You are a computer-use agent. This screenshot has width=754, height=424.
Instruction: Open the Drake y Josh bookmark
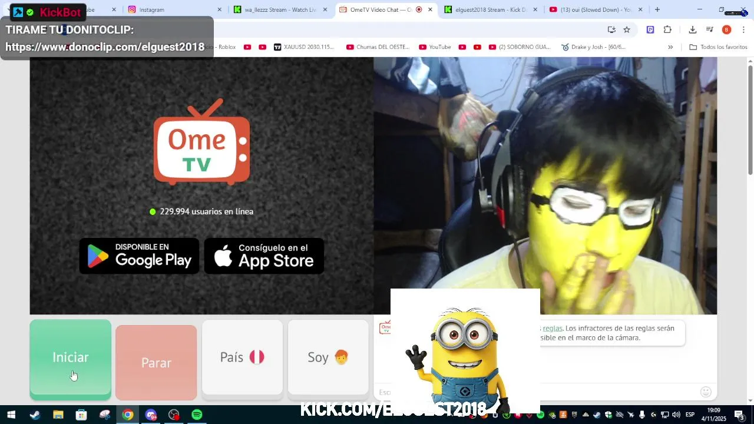tap(593, 47)
